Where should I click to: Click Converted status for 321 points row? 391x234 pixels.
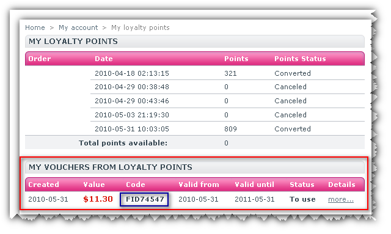pyautogui.click(x=293, y=73)
